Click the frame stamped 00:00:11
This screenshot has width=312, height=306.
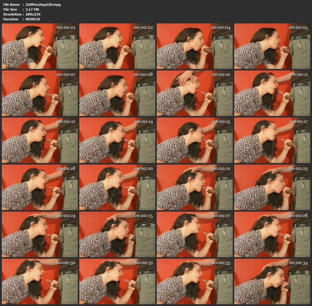[272, 93]
